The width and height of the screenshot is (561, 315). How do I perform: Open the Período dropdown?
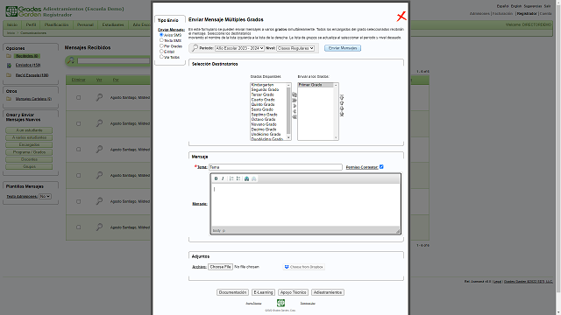(x=239, y=48)
